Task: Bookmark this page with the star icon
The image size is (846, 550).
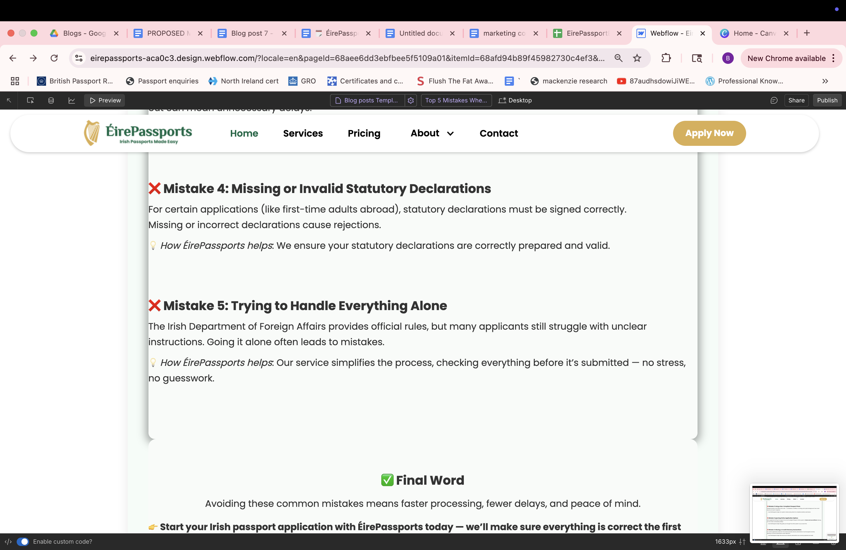Action: [637, 58]
